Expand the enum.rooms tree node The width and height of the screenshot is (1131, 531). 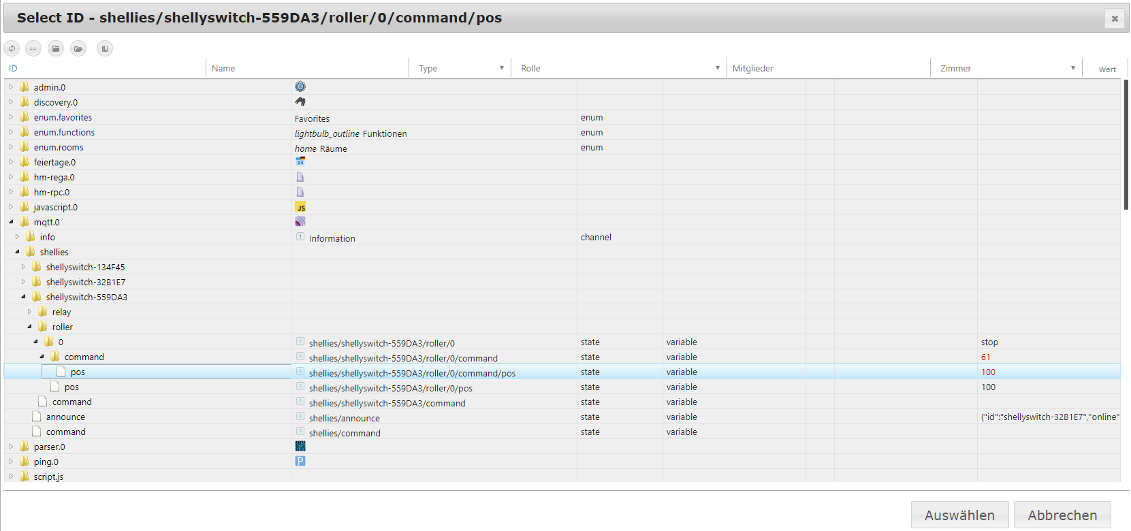11,146
